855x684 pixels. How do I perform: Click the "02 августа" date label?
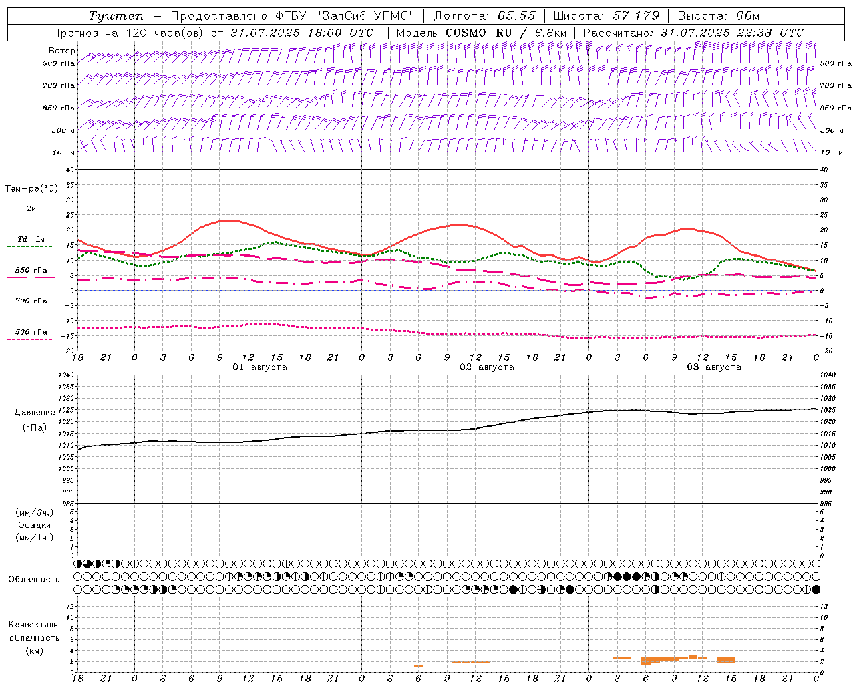(487, 367)
